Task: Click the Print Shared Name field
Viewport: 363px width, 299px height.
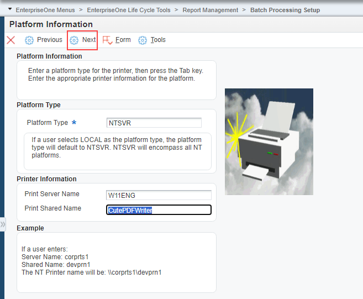Action: pyautogui.click(x=159, y=210)
